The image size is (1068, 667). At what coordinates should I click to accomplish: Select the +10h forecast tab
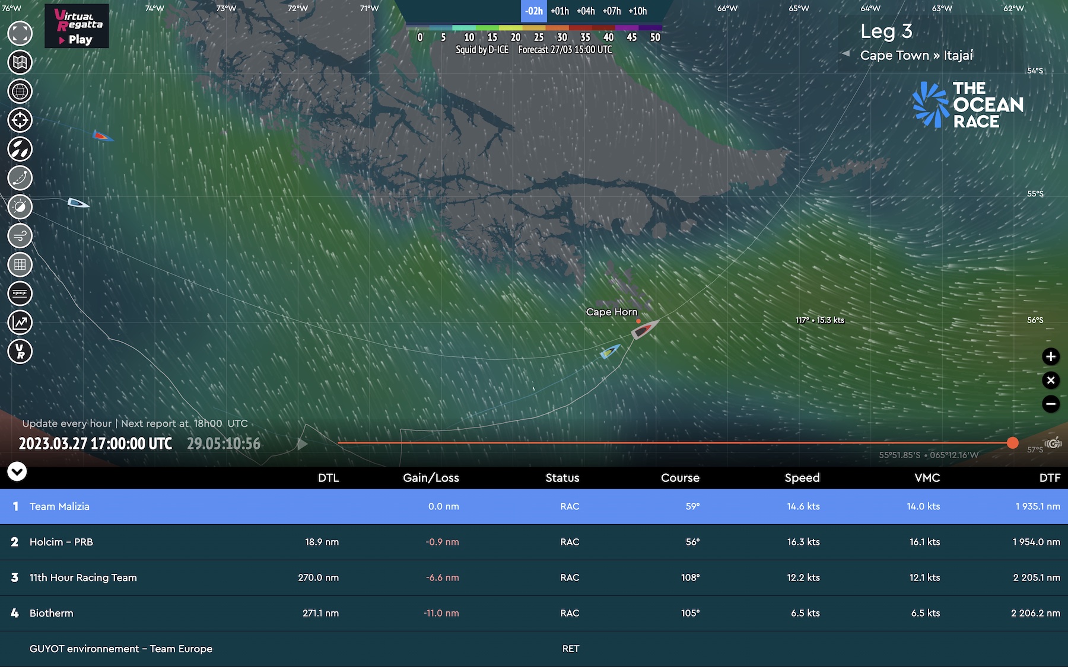pyautogui.click(x=638, y=11)
